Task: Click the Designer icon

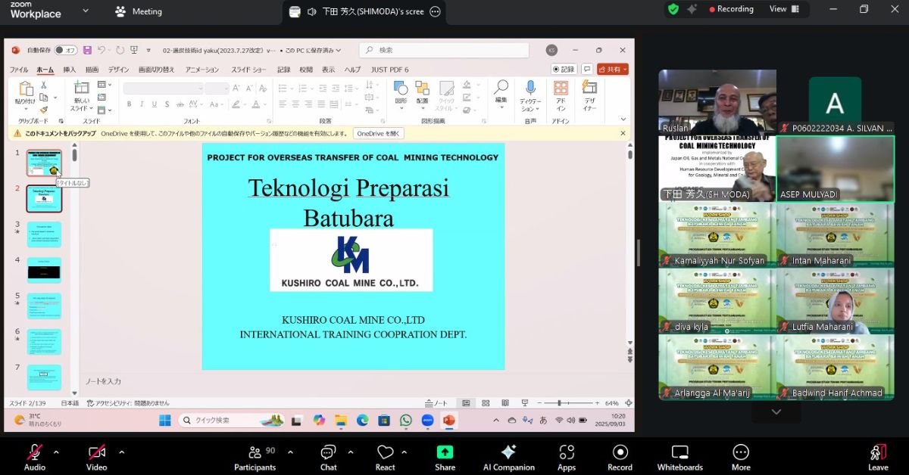Action: pyautogui.click(x=589, y=88)
